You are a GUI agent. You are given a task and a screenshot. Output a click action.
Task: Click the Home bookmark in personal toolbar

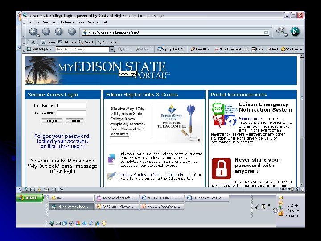(48, 42)
